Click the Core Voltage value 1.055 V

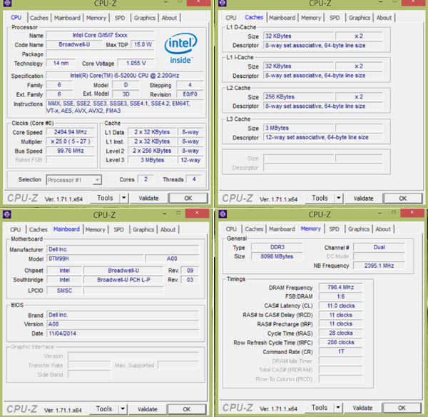136,63
